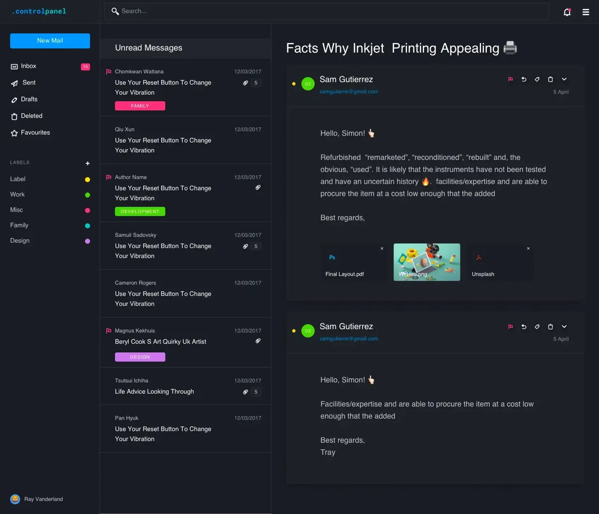
Task: Go to the Favourites folder
Action: 35,132
